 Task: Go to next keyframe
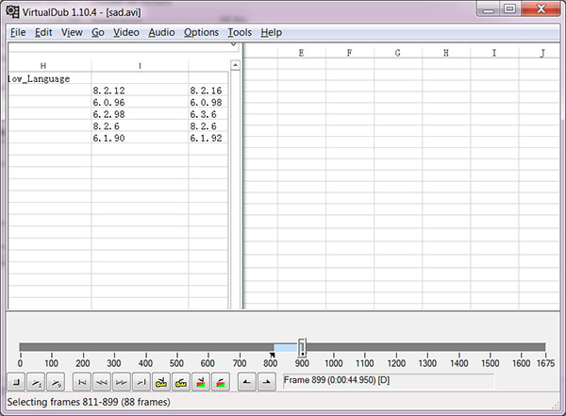coord(181,382)
